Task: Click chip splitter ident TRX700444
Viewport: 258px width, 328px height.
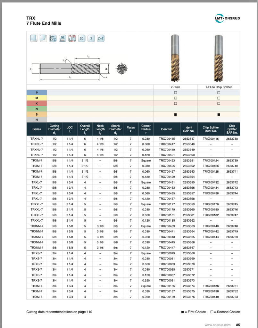Action: (x=211, y=237)
